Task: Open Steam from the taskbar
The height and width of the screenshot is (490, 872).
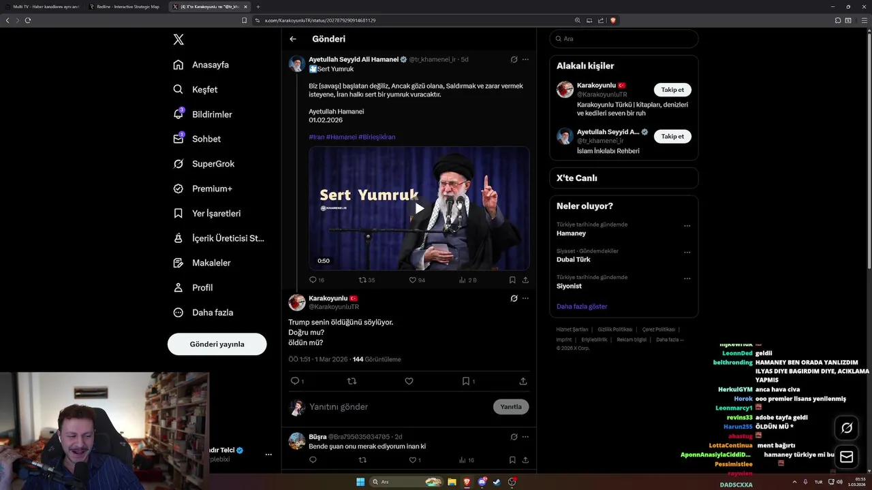Action: click(x=497, y=482)
